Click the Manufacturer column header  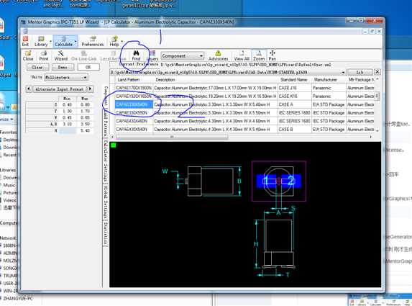[x=329, y=79]
